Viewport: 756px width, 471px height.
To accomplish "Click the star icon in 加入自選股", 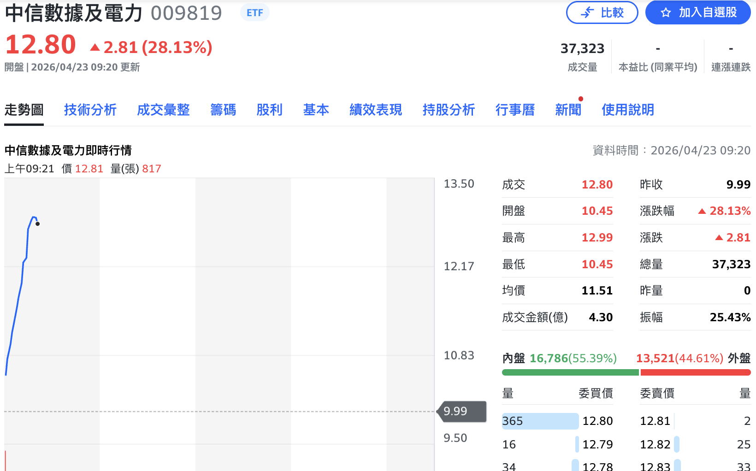I will pyautogui.click(x=666, y=13).
